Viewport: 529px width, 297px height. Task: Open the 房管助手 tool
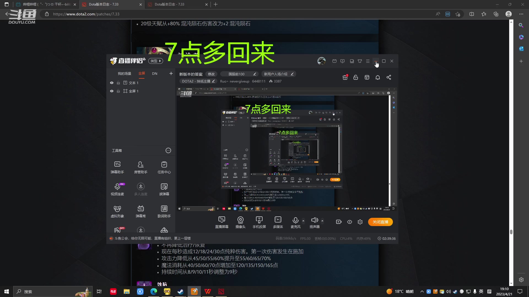click(x=141, y=167)
